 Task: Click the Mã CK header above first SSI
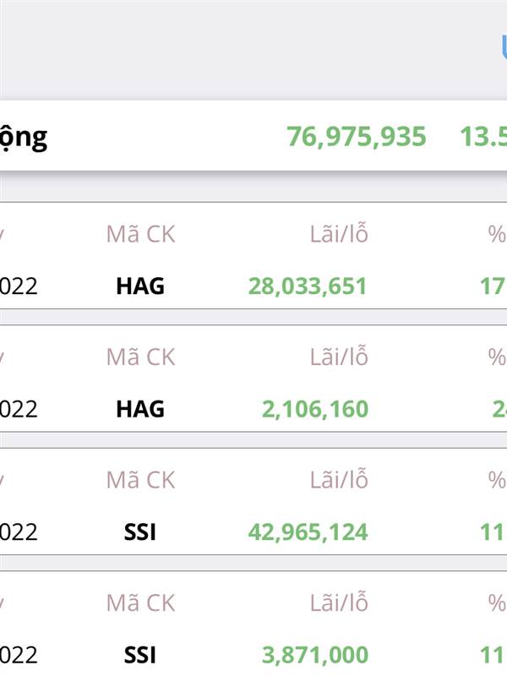tap(140, 480)
